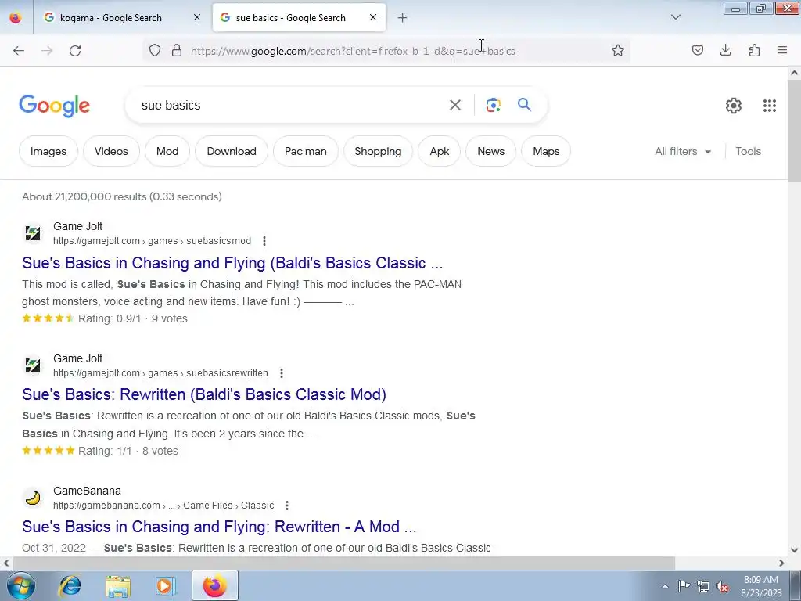Click the Firefox taskbar button
The image size is (801, 601).
tap(215, 585)
